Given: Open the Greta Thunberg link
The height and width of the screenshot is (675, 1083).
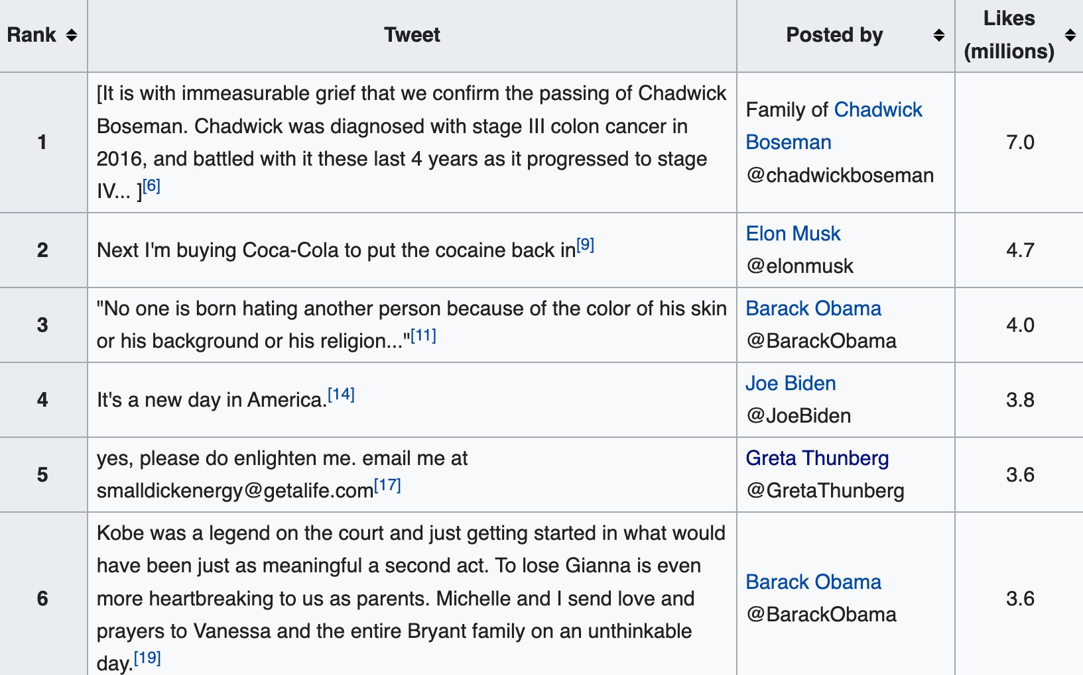Looking at the screenshot, I should tap(817, 458).
